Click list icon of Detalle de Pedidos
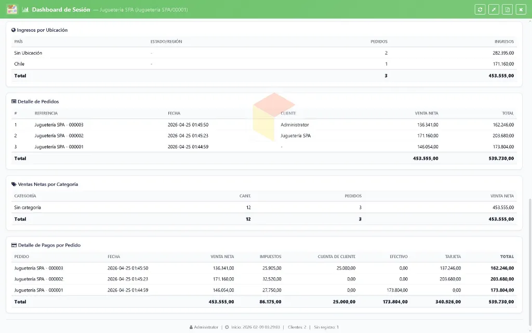Image resolution: width=532 pixels, height=333 pixels. 14,101
